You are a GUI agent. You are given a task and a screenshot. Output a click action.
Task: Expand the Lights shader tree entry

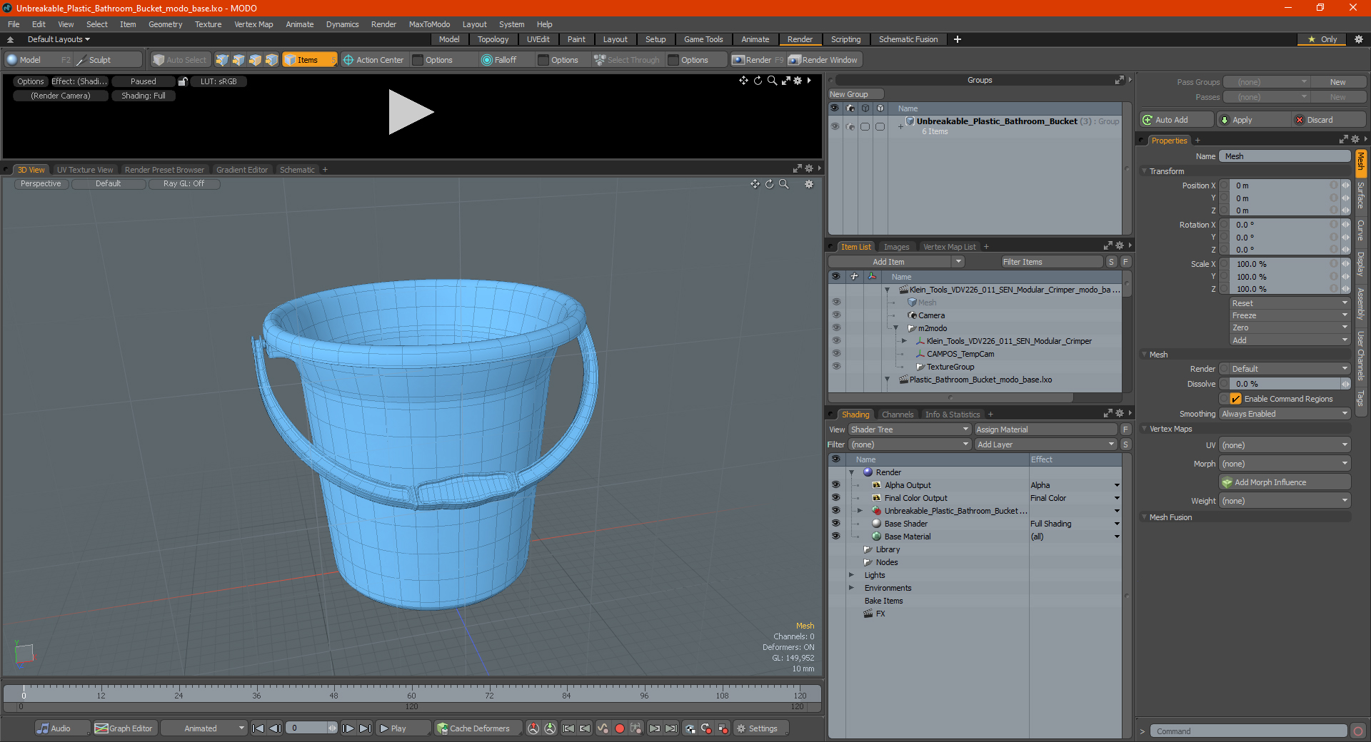coord(851,575)
